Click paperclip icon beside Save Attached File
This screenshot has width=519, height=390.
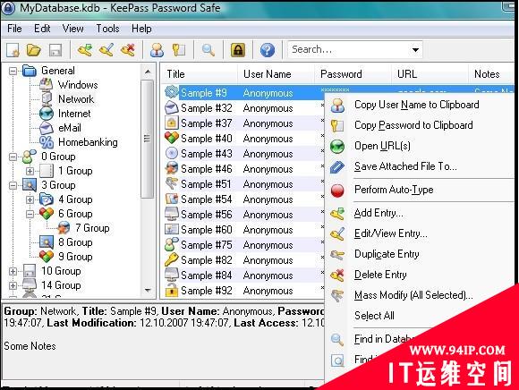pyautogui.click(x=337, y=167)
